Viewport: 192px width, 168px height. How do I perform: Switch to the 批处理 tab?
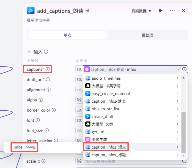148,35
